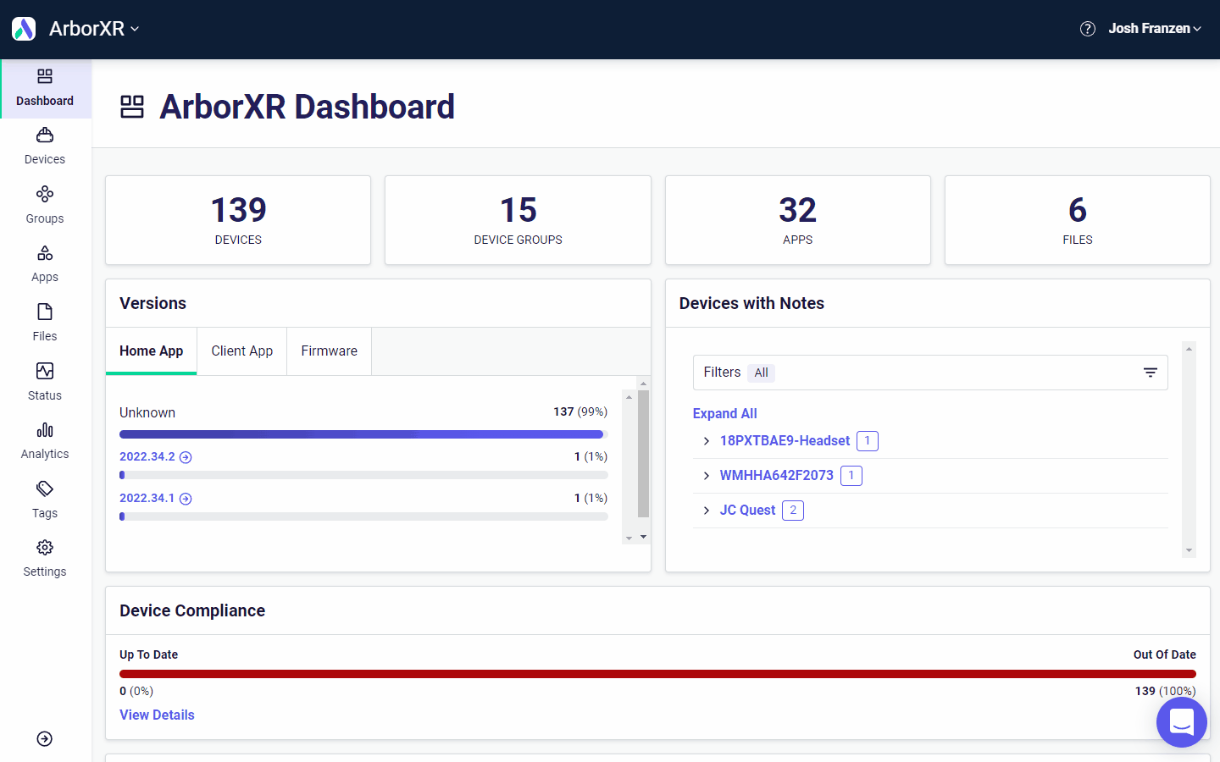The height and width of the screenshot is (762, 1220).
Task: Click the Devices with Notes scroll up arrow
Action: [1189, 349]
